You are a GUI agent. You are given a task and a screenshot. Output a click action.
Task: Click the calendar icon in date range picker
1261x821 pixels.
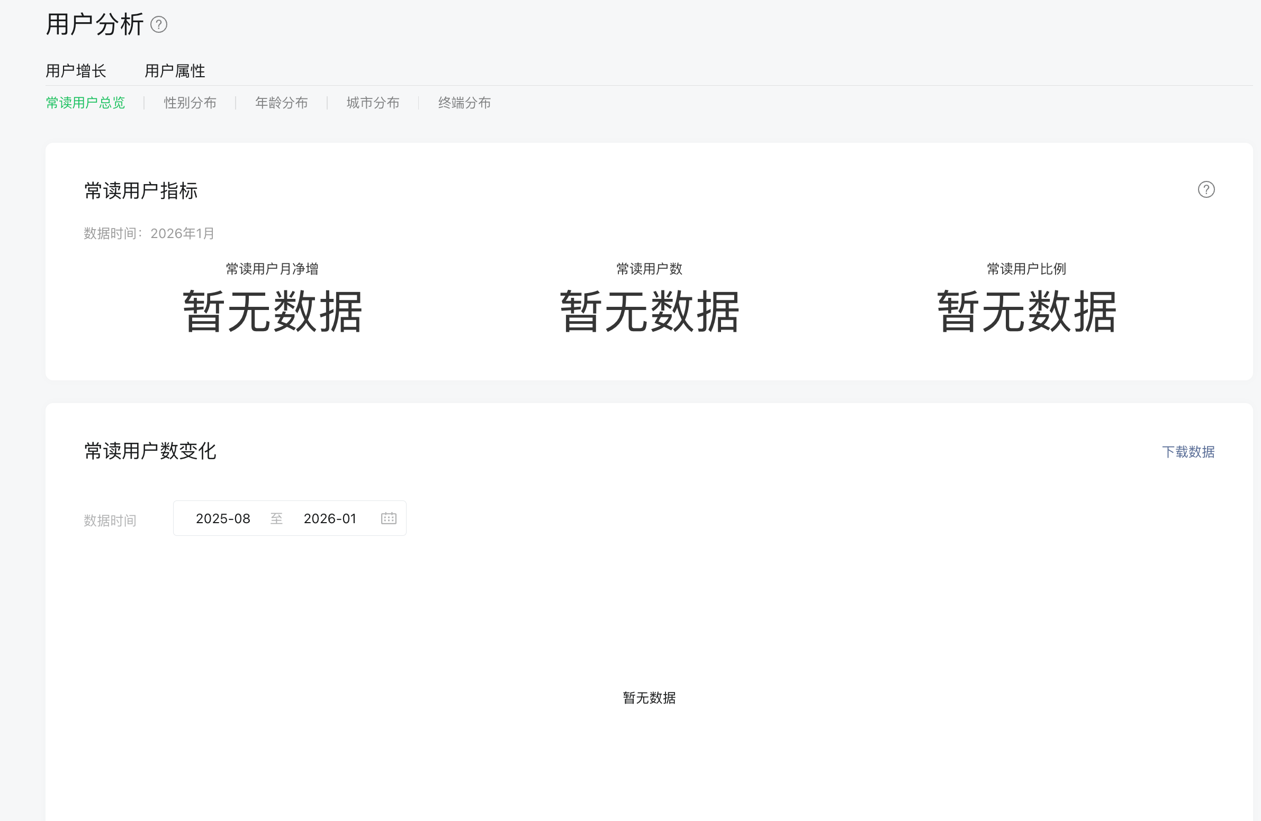tap(389, 518)
